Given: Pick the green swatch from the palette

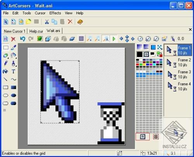Looking at the screenshot, I should pos(141,64).
